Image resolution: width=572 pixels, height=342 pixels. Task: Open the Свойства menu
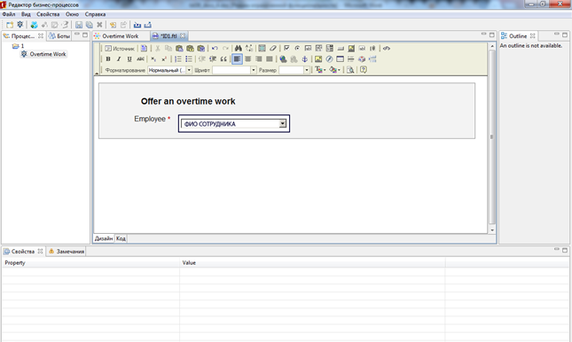click(48, 14)
